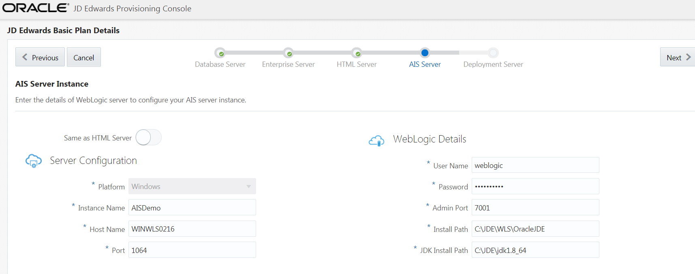Select the AIS Server step label
The width and height of the screenshot is (695, 274).
pos(425,64)
